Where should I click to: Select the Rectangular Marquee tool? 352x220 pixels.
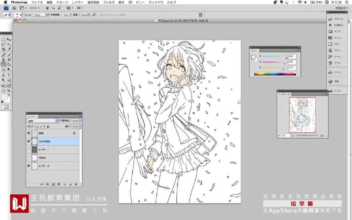pyautogui.click(x=3, y=39)
